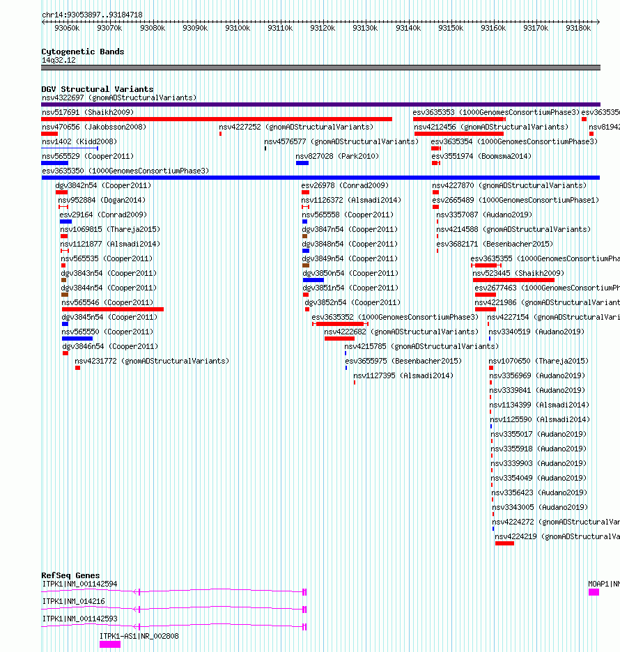Click nsv4214588 gnomAD variant label

click(x=513, y=229)
